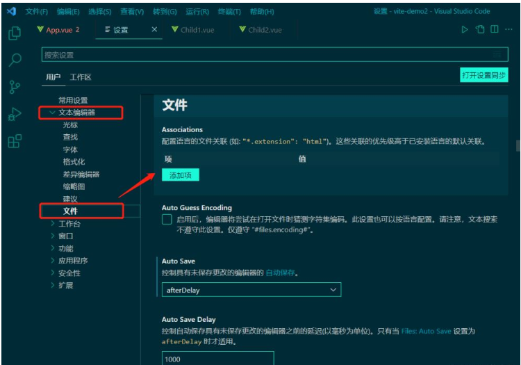Open the Extensions view
The width and height of the screenshot is (521, 365).
click(x=15, y=141)
